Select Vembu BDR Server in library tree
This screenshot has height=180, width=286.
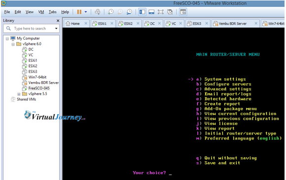pyautogui.click(x=43, y=83)
